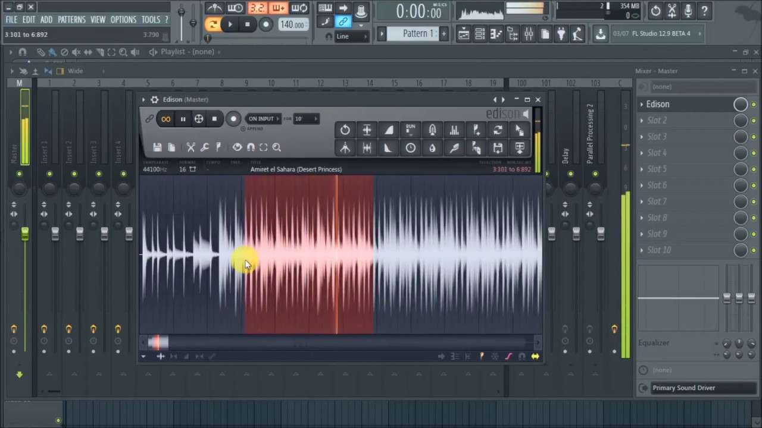Click Edison's fade in ramp button
The image size is (762, 428).
pos(389,130)
